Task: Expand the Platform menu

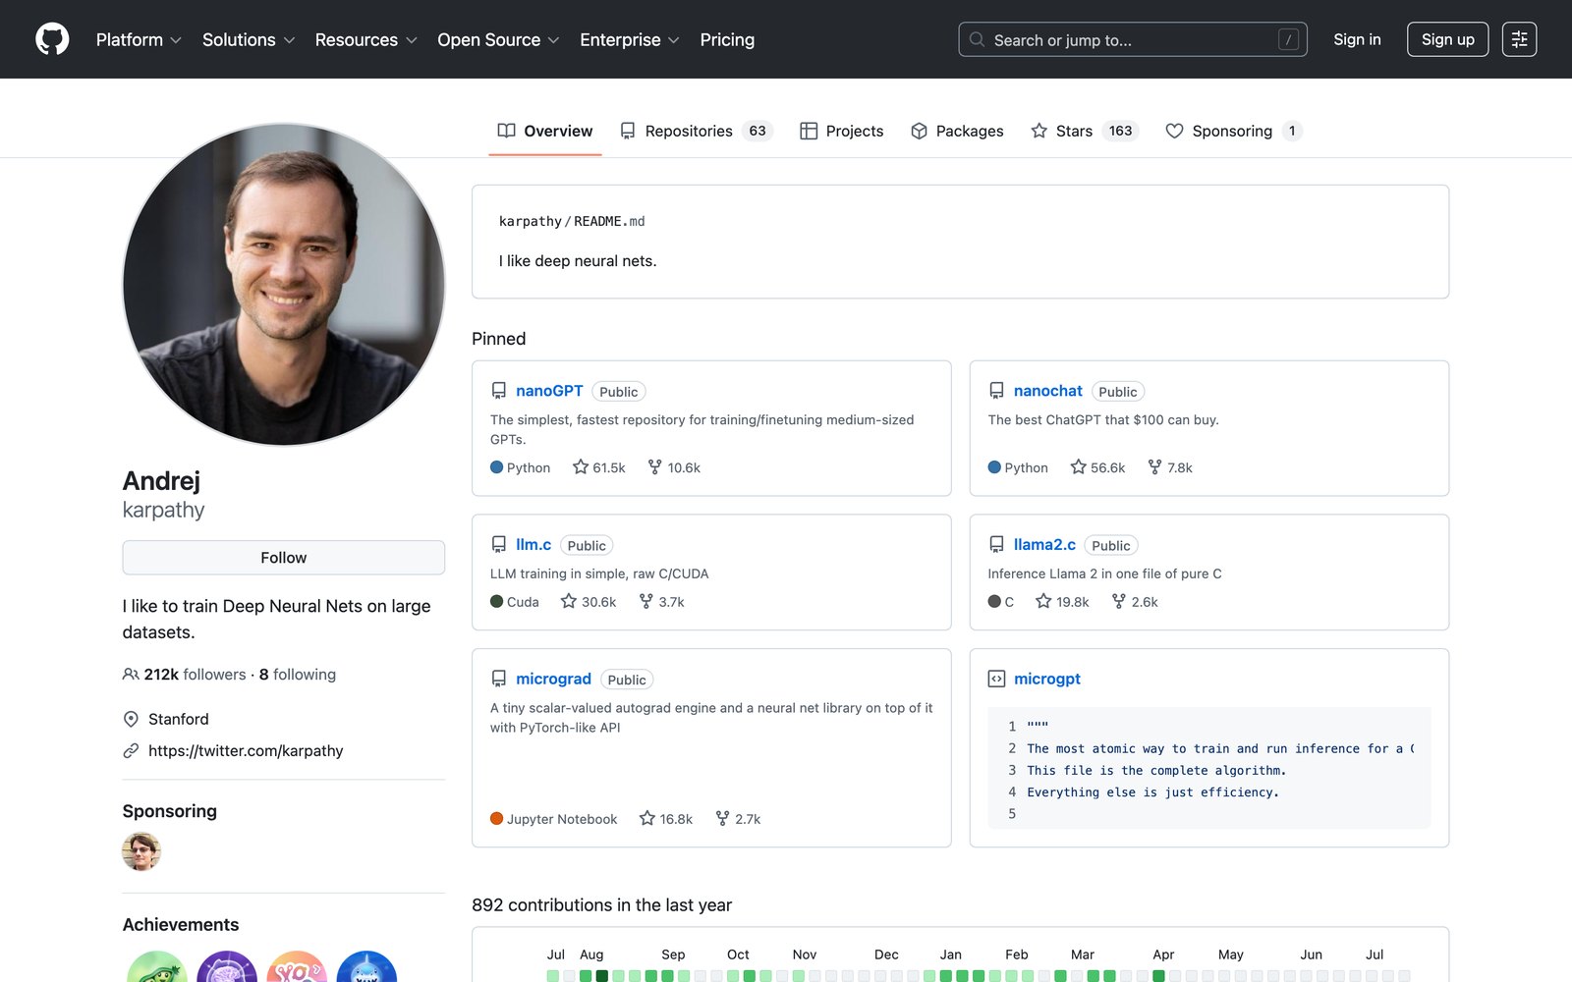Action: 139,39
